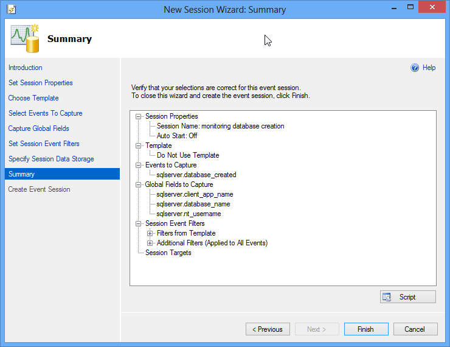The width and height of the screenshot is (450, 347).
Task: Click the blue Help question mark icon
Action: coord(415,68)
